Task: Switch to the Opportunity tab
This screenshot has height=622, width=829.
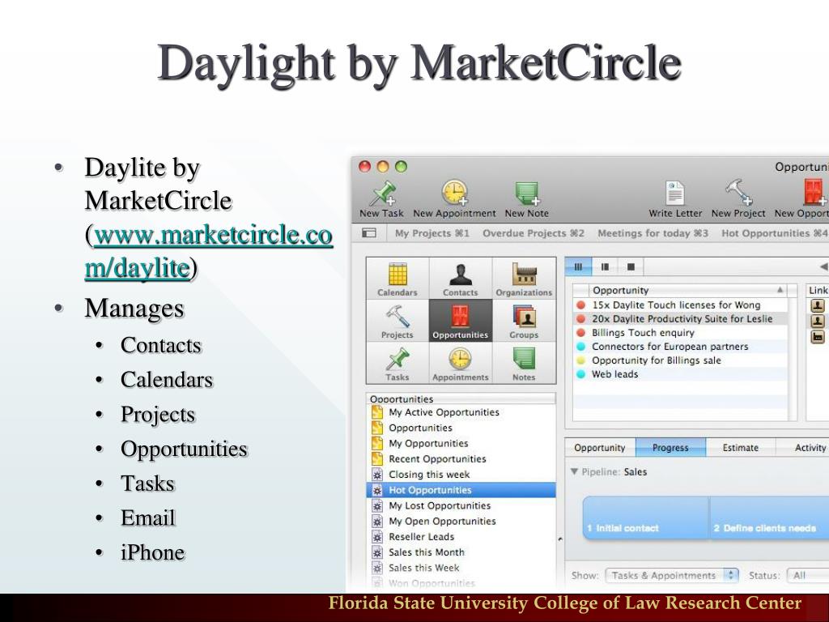Action: [600, 447]
